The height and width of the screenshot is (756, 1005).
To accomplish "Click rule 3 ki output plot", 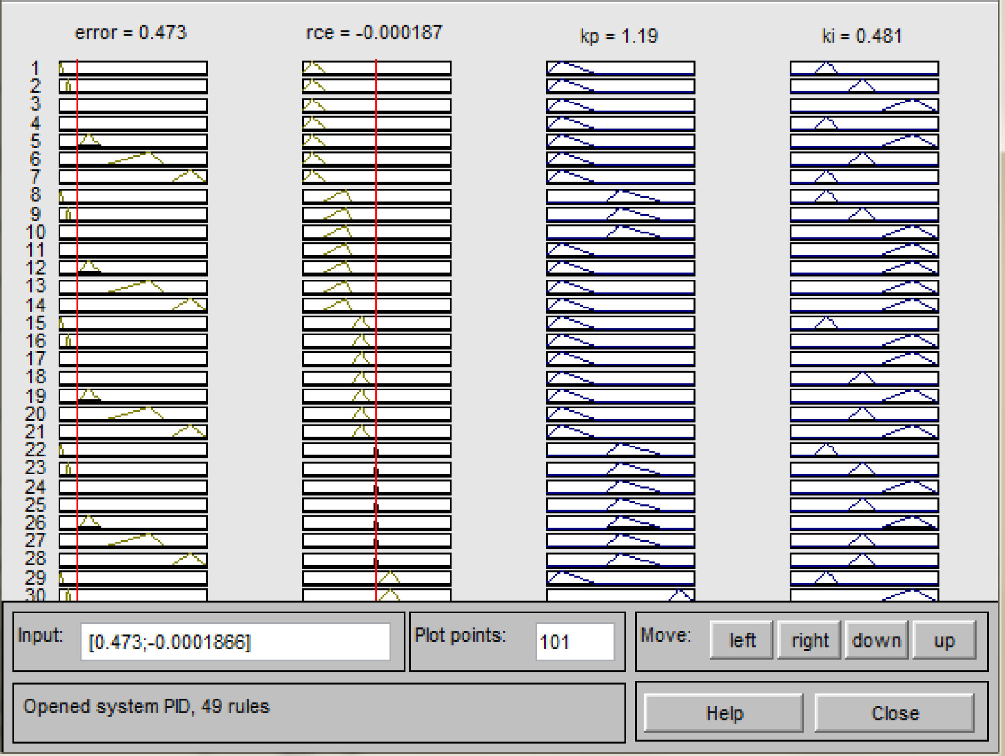I will 864,105.
